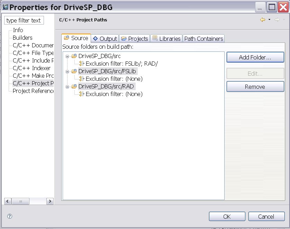Click the yellow back navigation arrow
The image size is (290, 229).
(x=263, y=20)
